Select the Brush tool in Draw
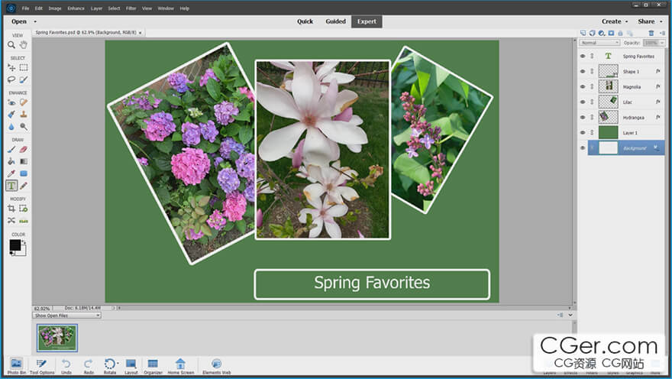This screenshot has height=379, width=672. pos(11,150)
